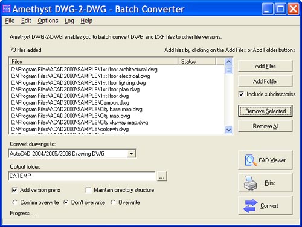Click the Remove All button
Image resolution: width=302 pixels, height=227 pixels.
pyautogui.click(x=265, y=126)
